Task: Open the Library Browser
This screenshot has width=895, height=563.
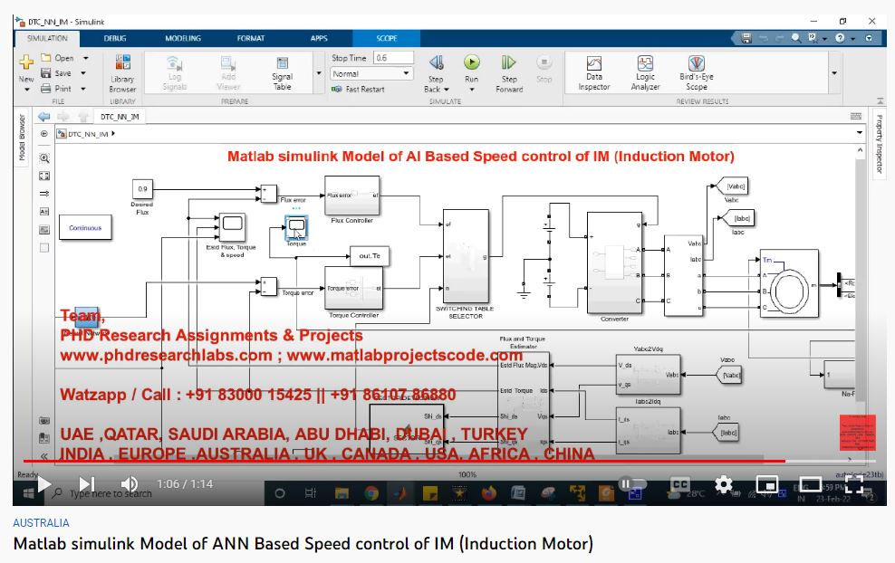Action: pyautogui.click(x=122, y=72)
